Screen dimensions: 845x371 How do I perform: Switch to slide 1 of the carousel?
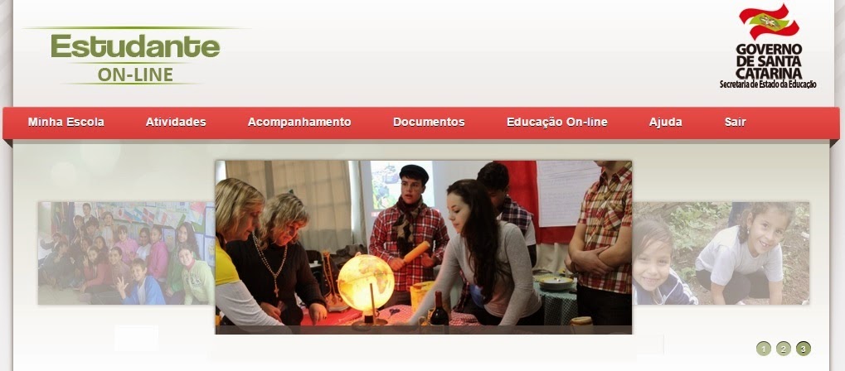(763, 349)
